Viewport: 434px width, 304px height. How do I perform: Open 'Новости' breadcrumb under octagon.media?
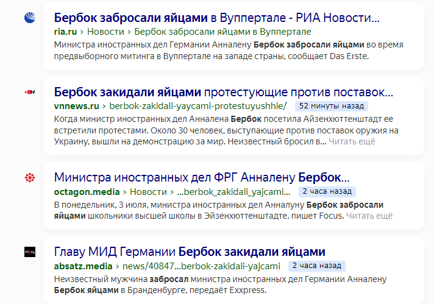pyautogui.click(x=148, y=192)
